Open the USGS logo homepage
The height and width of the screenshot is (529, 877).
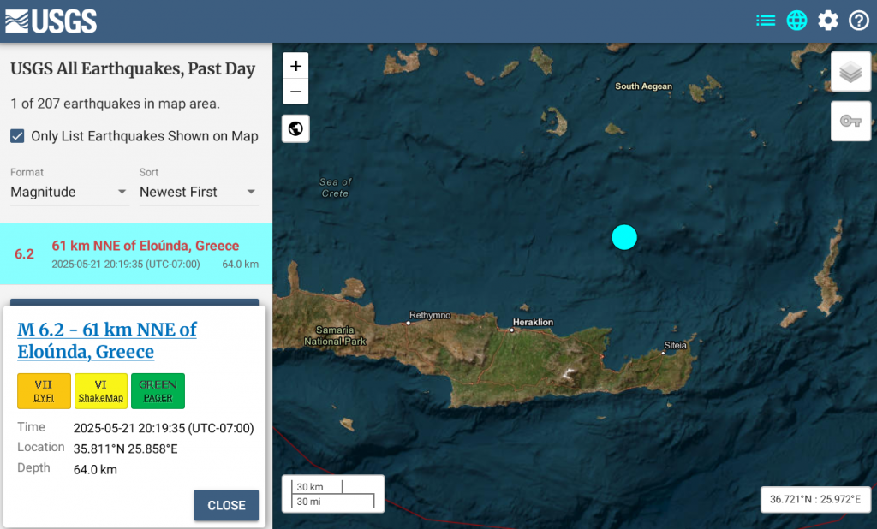(51, 21)
